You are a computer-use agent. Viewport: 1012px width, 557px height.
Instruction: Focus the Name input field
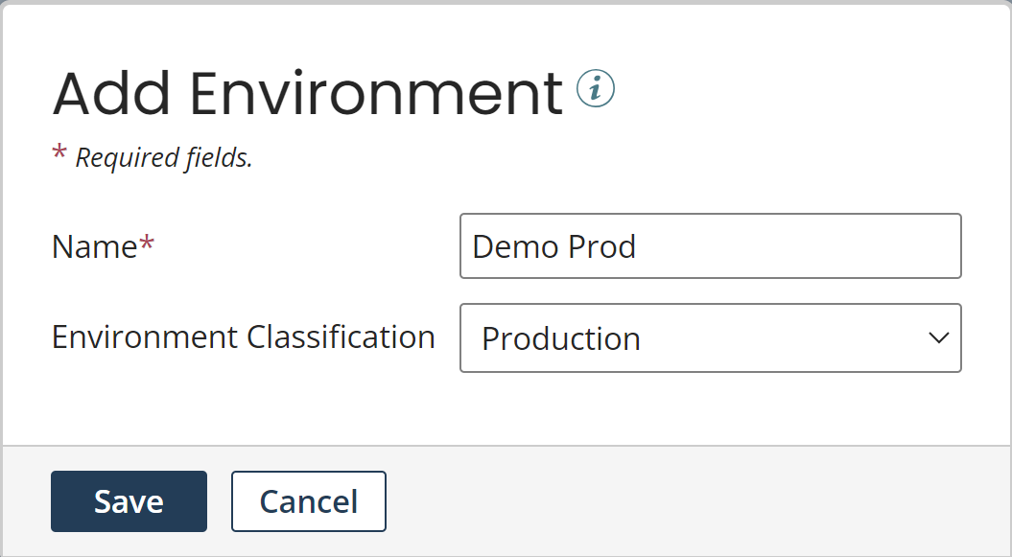pos(710,246)
